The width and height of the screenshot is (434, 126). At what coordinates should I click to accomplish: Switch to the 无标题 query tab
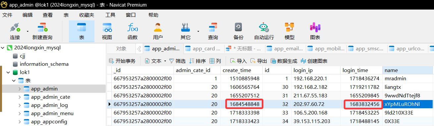(245, 49)
